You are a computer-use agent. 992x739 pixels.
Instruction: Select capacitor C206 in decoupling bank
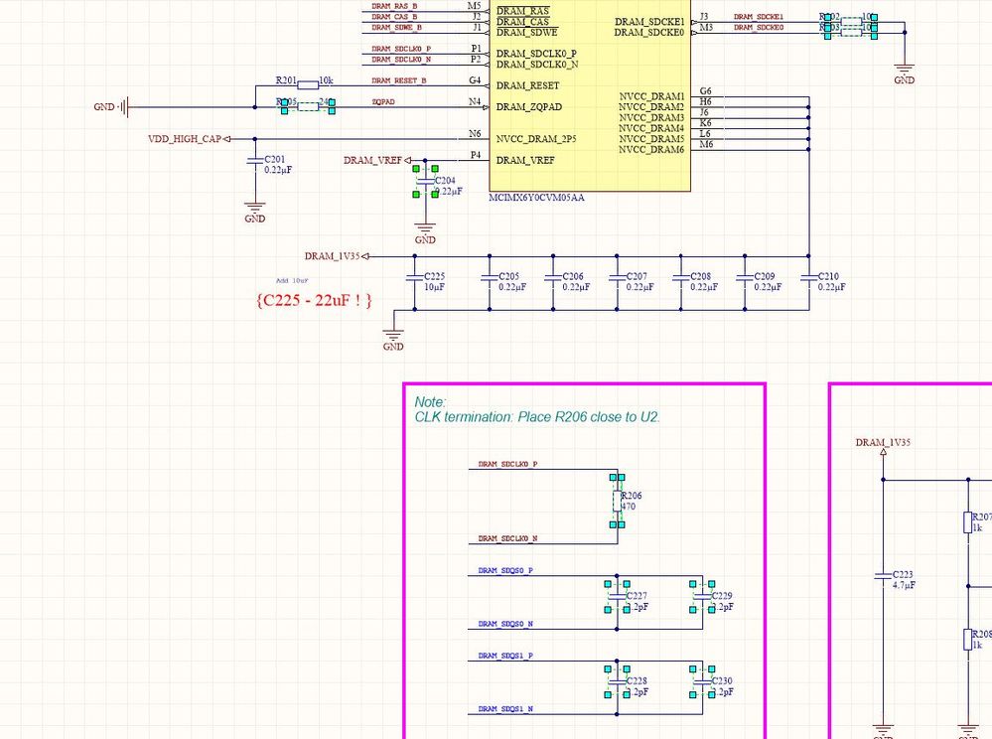point(553,278)
